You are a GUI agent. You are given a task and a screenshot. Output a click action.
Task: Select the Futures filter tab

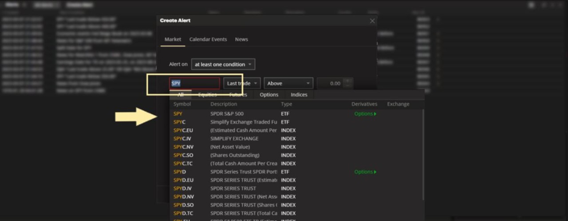coord(238,95)
